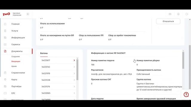Open the Партнёры menu item

click(16, 86)
